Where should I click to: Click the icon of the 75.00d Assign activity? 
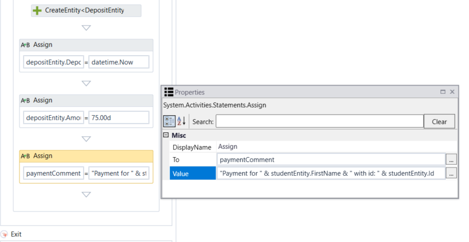pyautogui.click(x=25, y=101)
